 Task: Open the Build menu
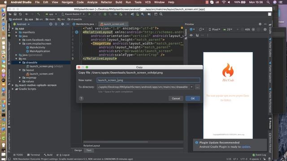point(119,2)
